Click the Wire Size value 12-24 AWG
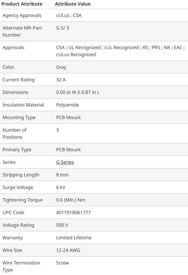Image resolution: width=188 pixels, height=275 pixels. coord(68,250)
